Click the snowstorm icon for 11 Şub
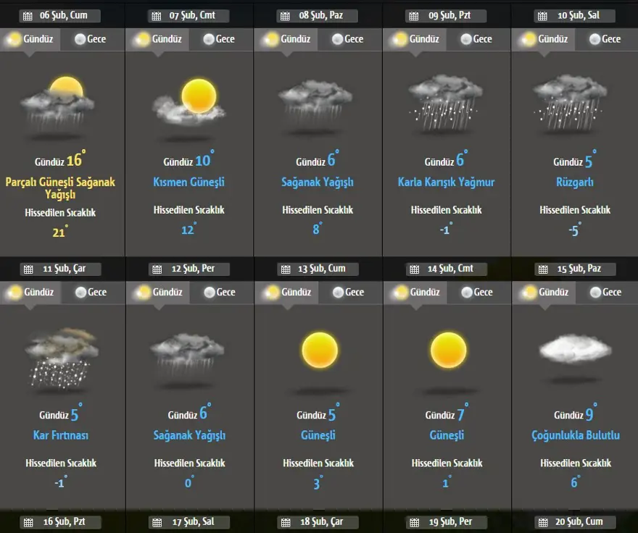Screen dimensions: 638x533 (x=61, y=355)
